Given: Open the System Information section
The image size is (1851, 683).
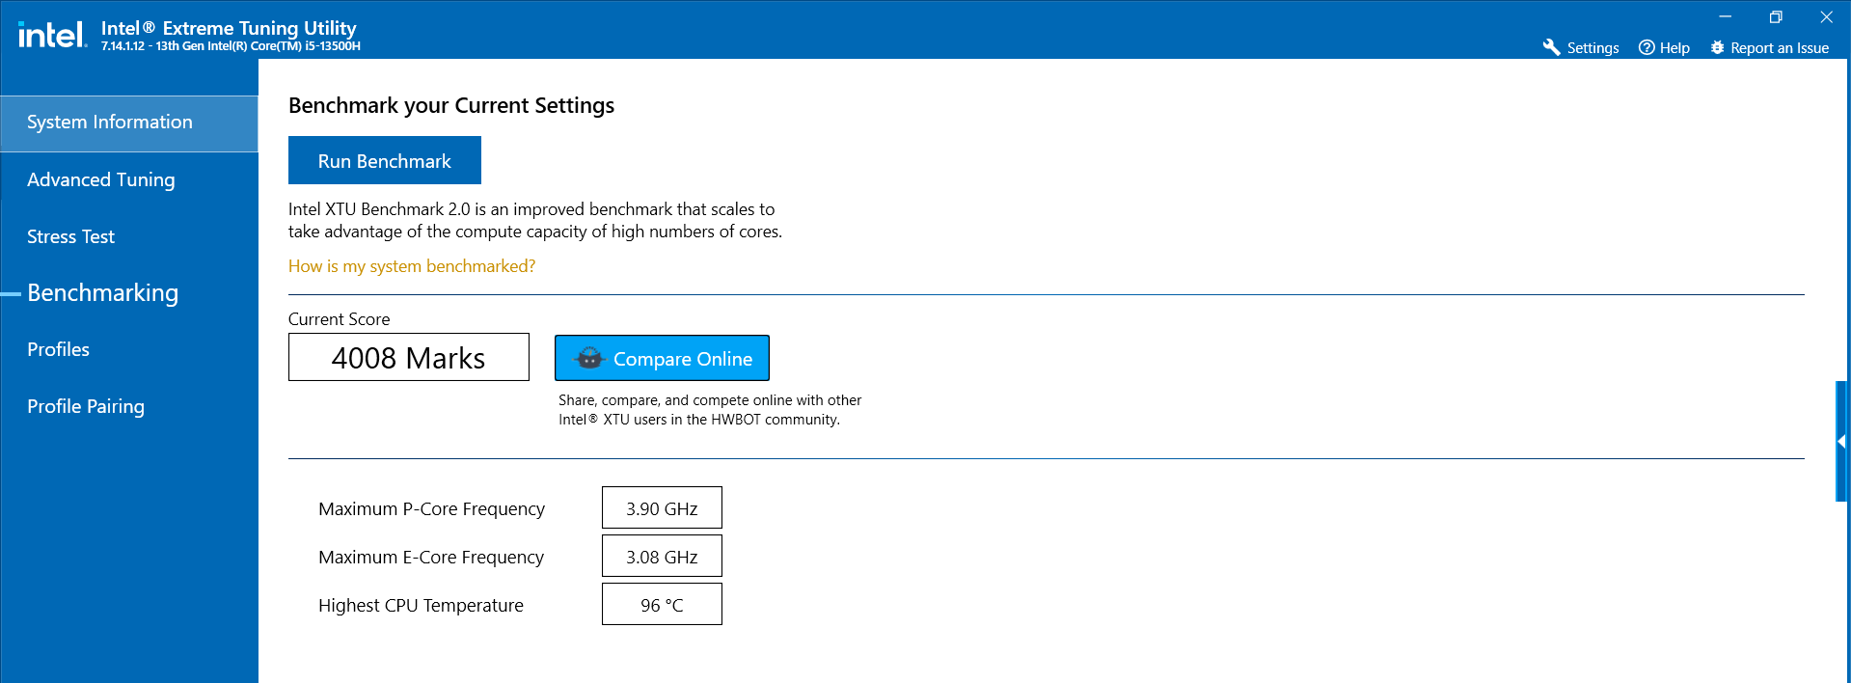Looking at the screenshot, I should 129,123.
